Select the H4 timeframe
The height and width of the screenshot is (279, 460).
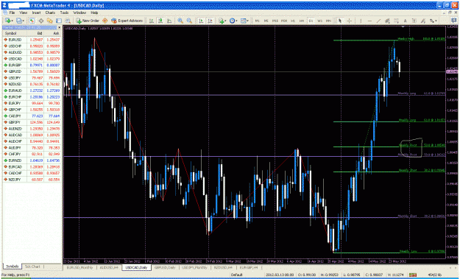[x=302, y=21]
